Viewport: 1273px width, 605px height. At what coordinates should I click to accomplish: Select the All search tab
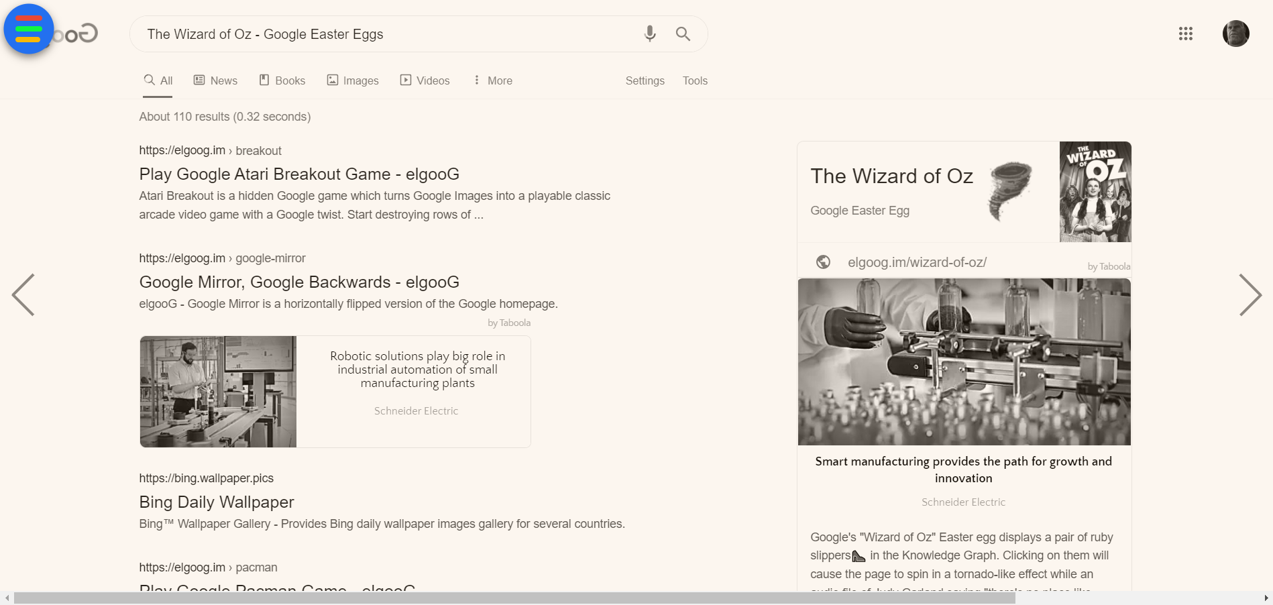[158, 80]
